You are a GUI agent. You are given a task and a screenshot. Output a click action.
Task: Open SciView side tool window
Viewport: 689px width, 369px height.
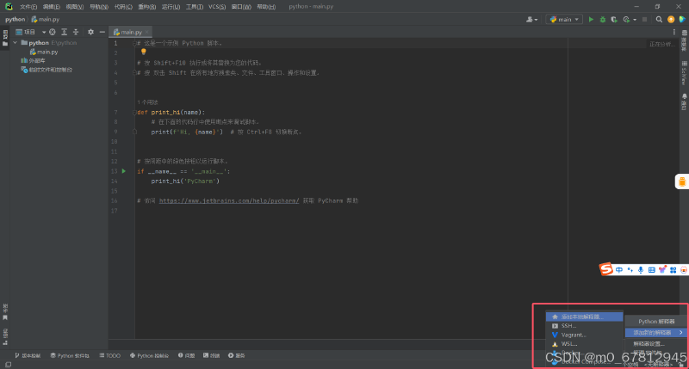pos(684,73)
